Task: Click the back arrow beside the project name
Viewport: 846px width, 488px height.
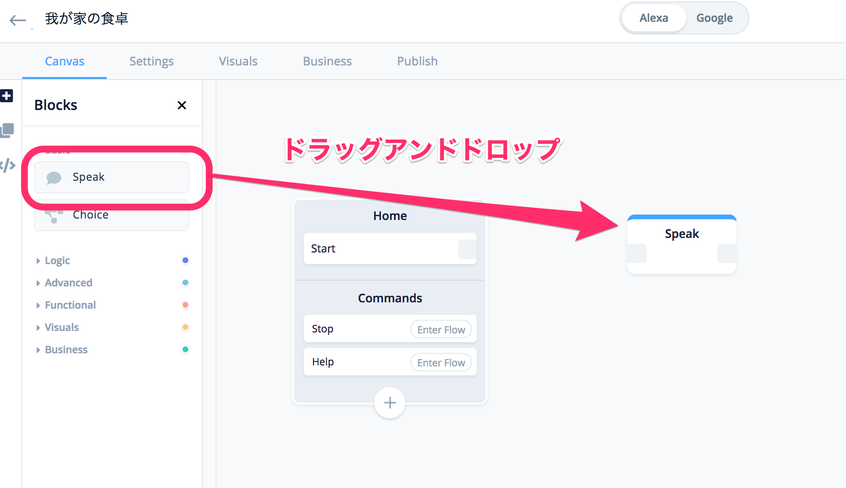Action: [x=18, y=20]
